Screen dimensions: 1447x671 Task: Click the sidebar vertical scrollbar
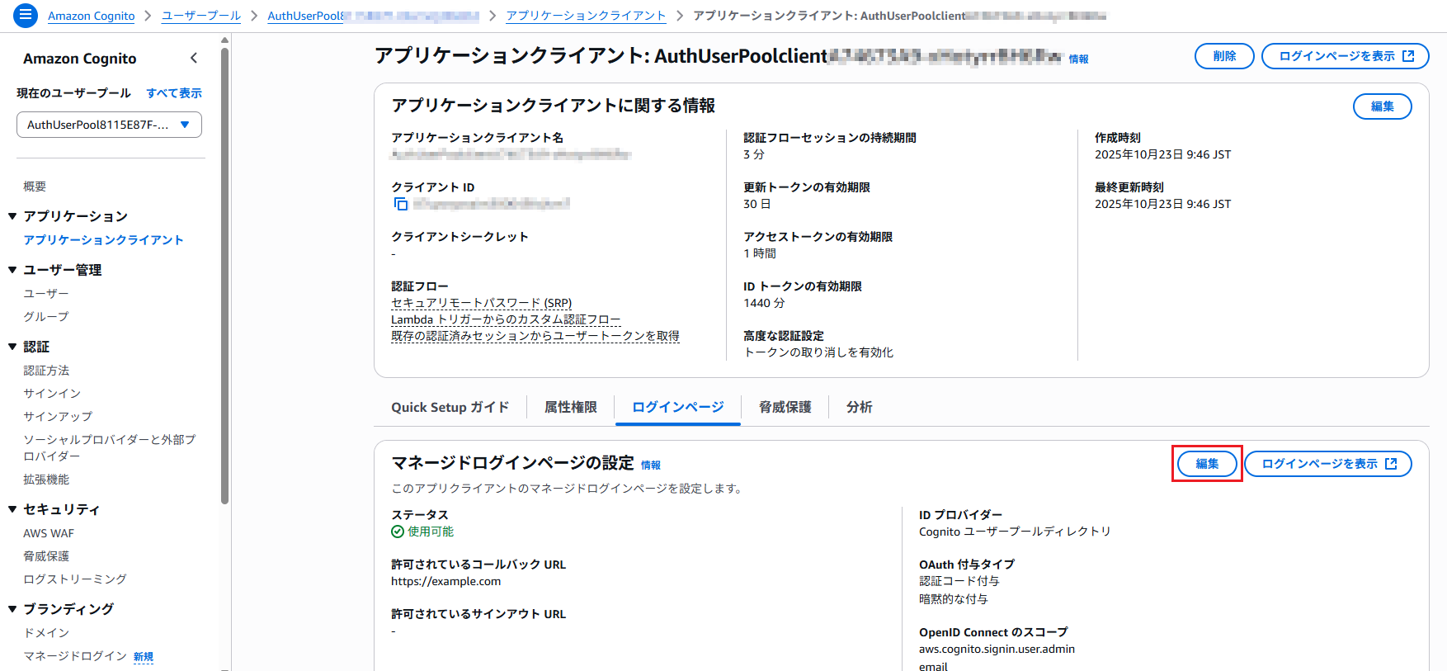[x=224, y=276]
